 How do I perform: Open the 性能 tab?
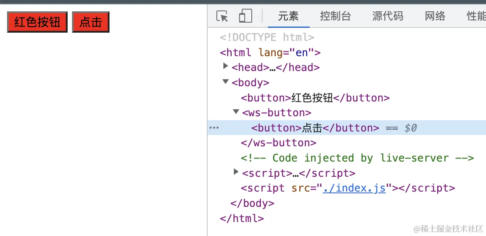click(476, 16)
